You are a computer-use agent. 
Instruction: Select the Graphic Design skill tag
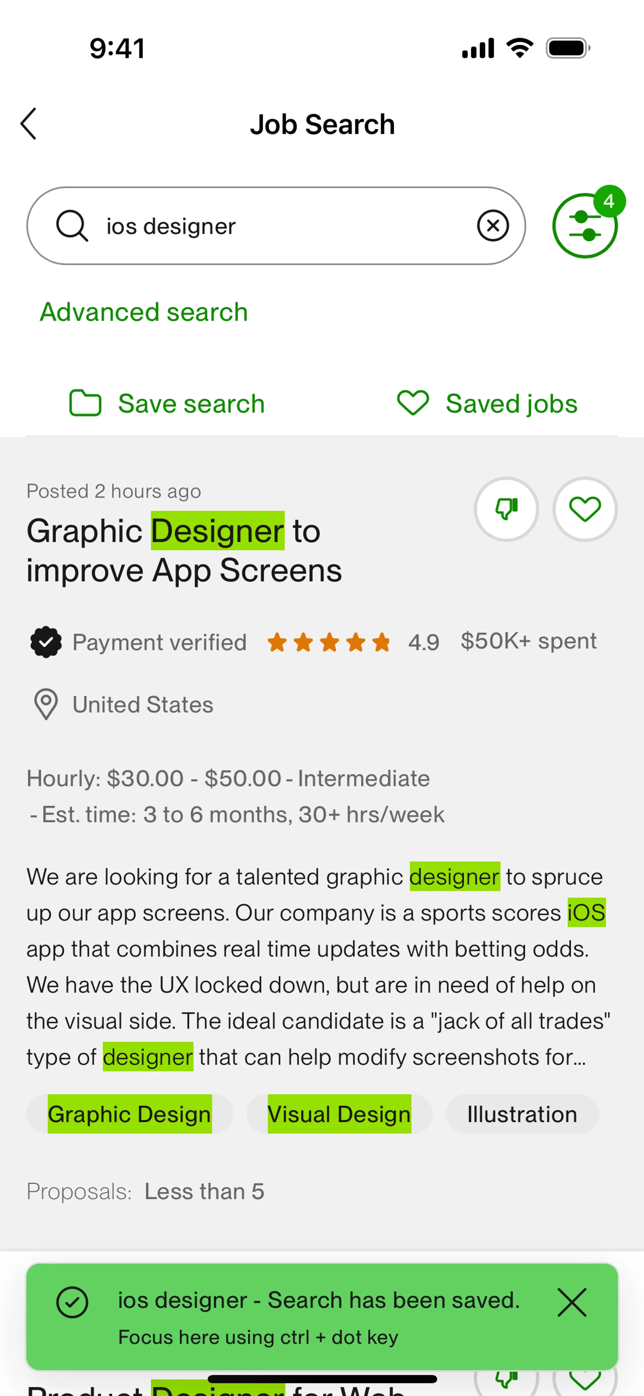[129, 1114]
